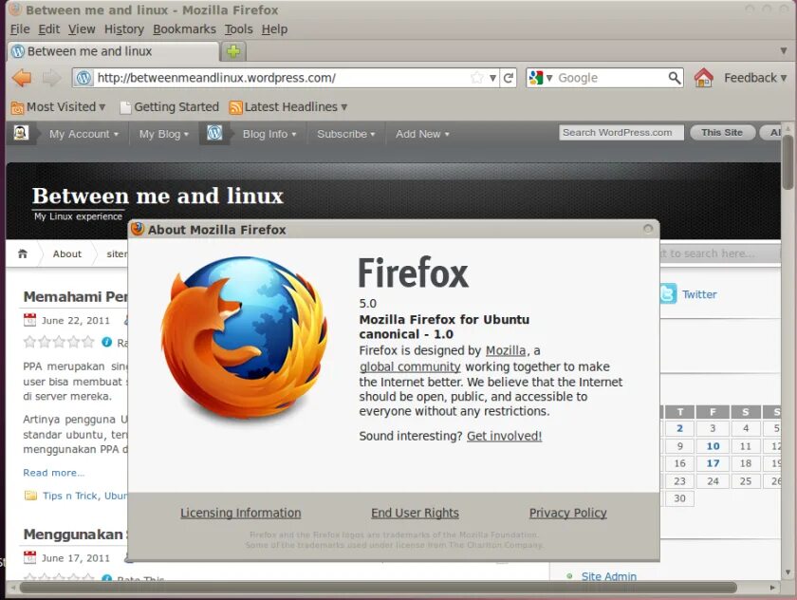Screen dimensions: 797x600
Task: Expand the Feedback dropdown
Action: coord(755,78)
